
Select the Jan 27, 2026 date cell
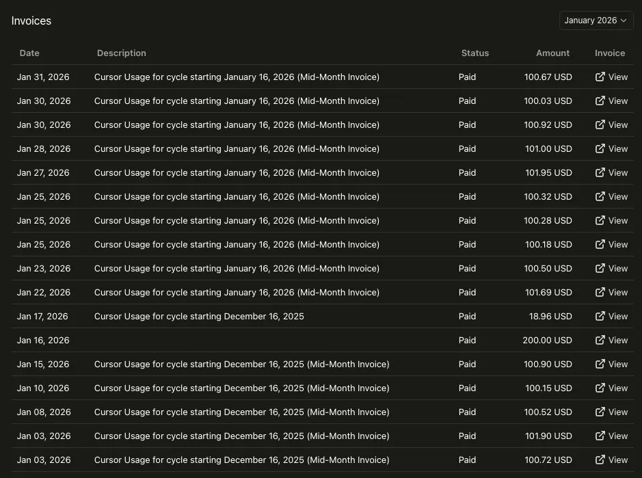point(43,173)
